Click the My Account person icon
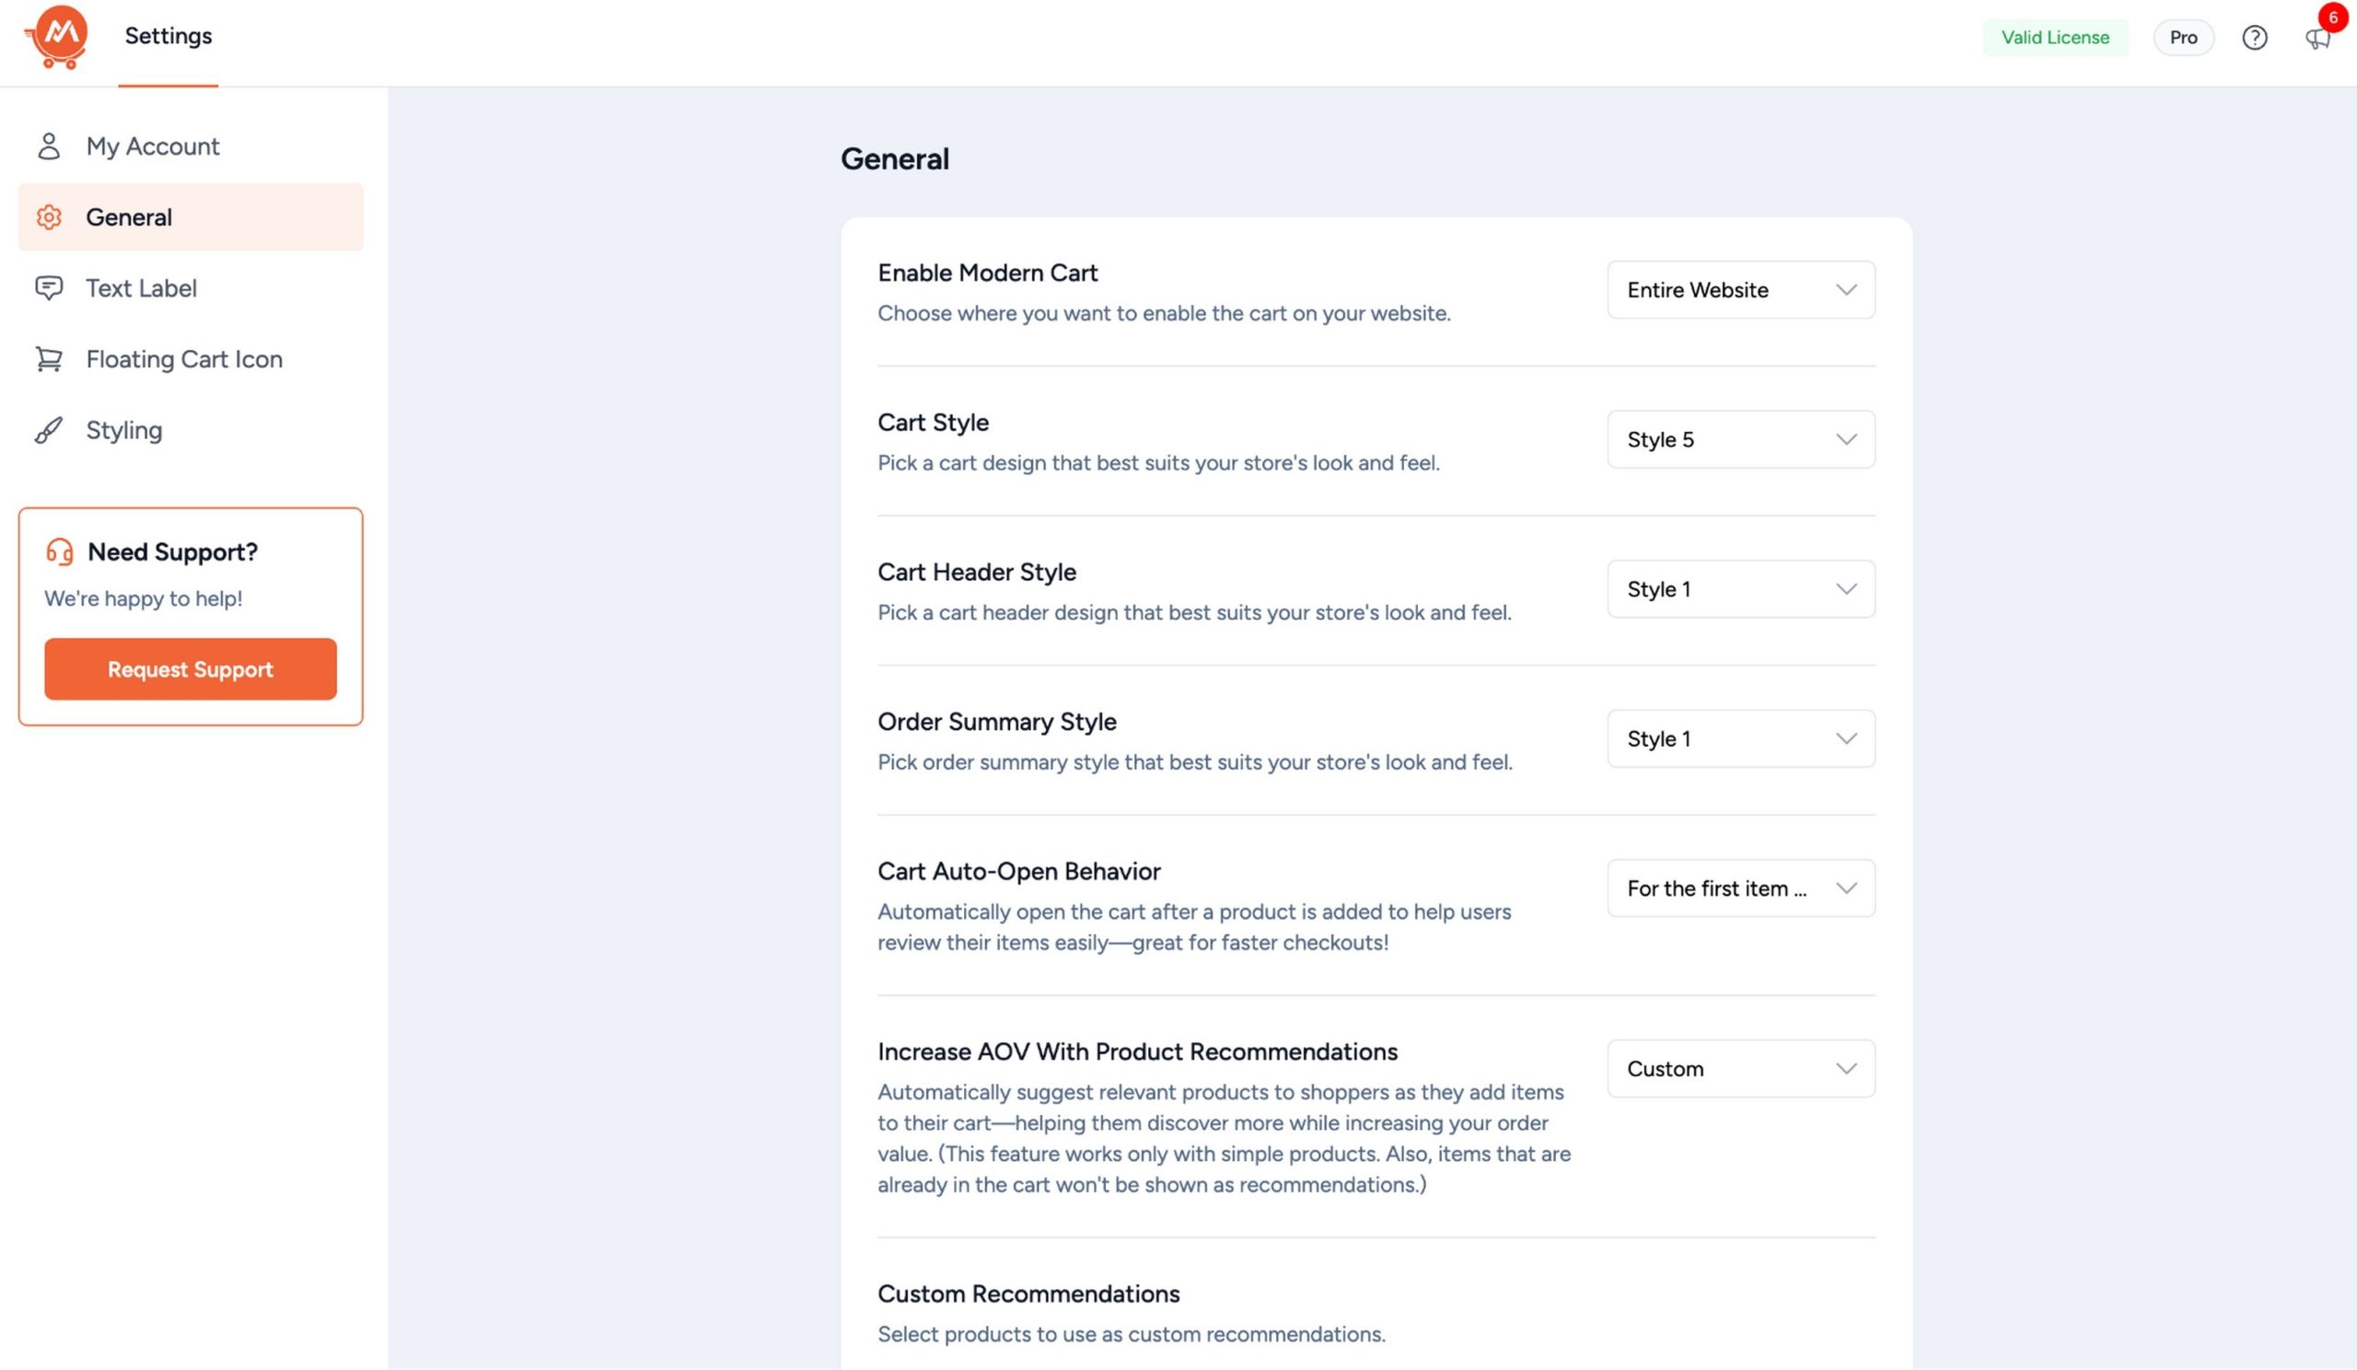Image resolution: width=2357 pixels, height=1370 pixels. (x=49, y=145)
